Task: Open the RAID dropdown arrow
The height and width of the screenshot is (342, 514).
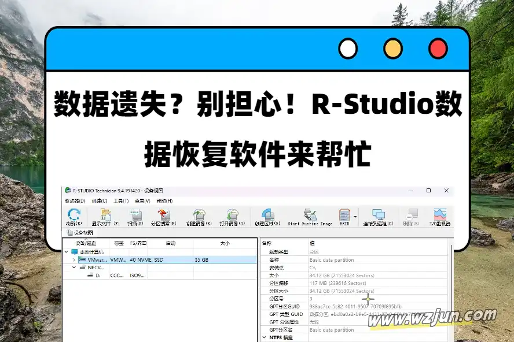Action: pos(355,217)
